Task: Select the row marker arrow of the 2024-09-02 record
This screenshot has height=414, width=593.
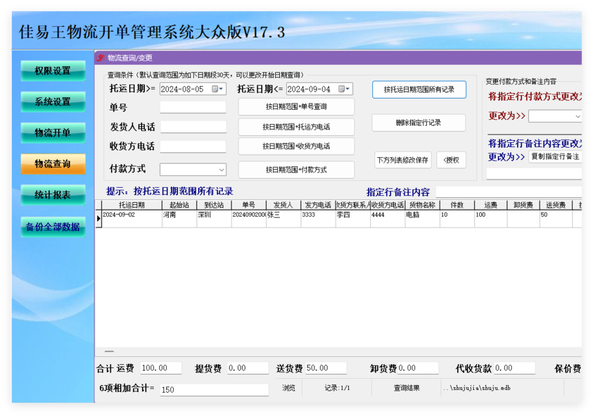Action: point(99,218)
